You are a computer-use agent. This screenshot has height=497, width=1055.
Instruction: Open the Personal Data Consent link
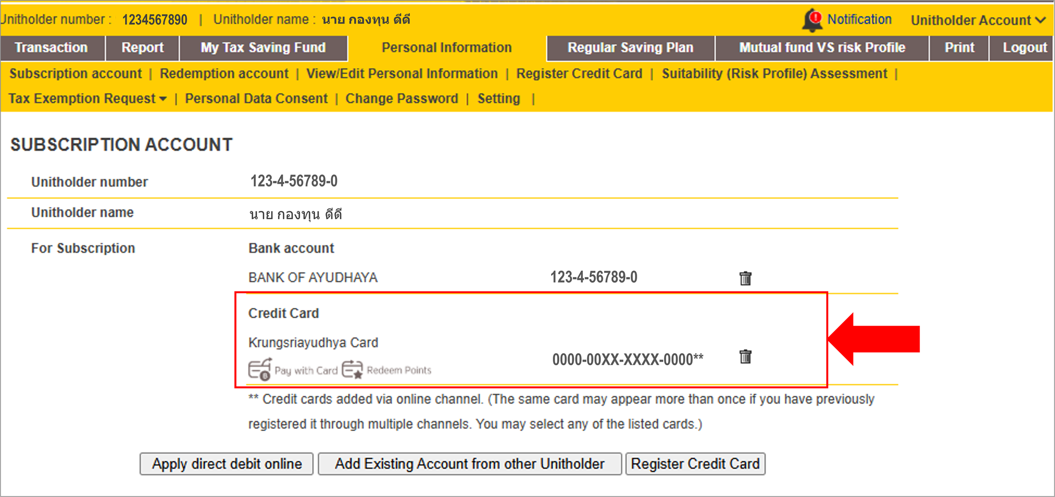pyautogui.click(x=256, y=99)
